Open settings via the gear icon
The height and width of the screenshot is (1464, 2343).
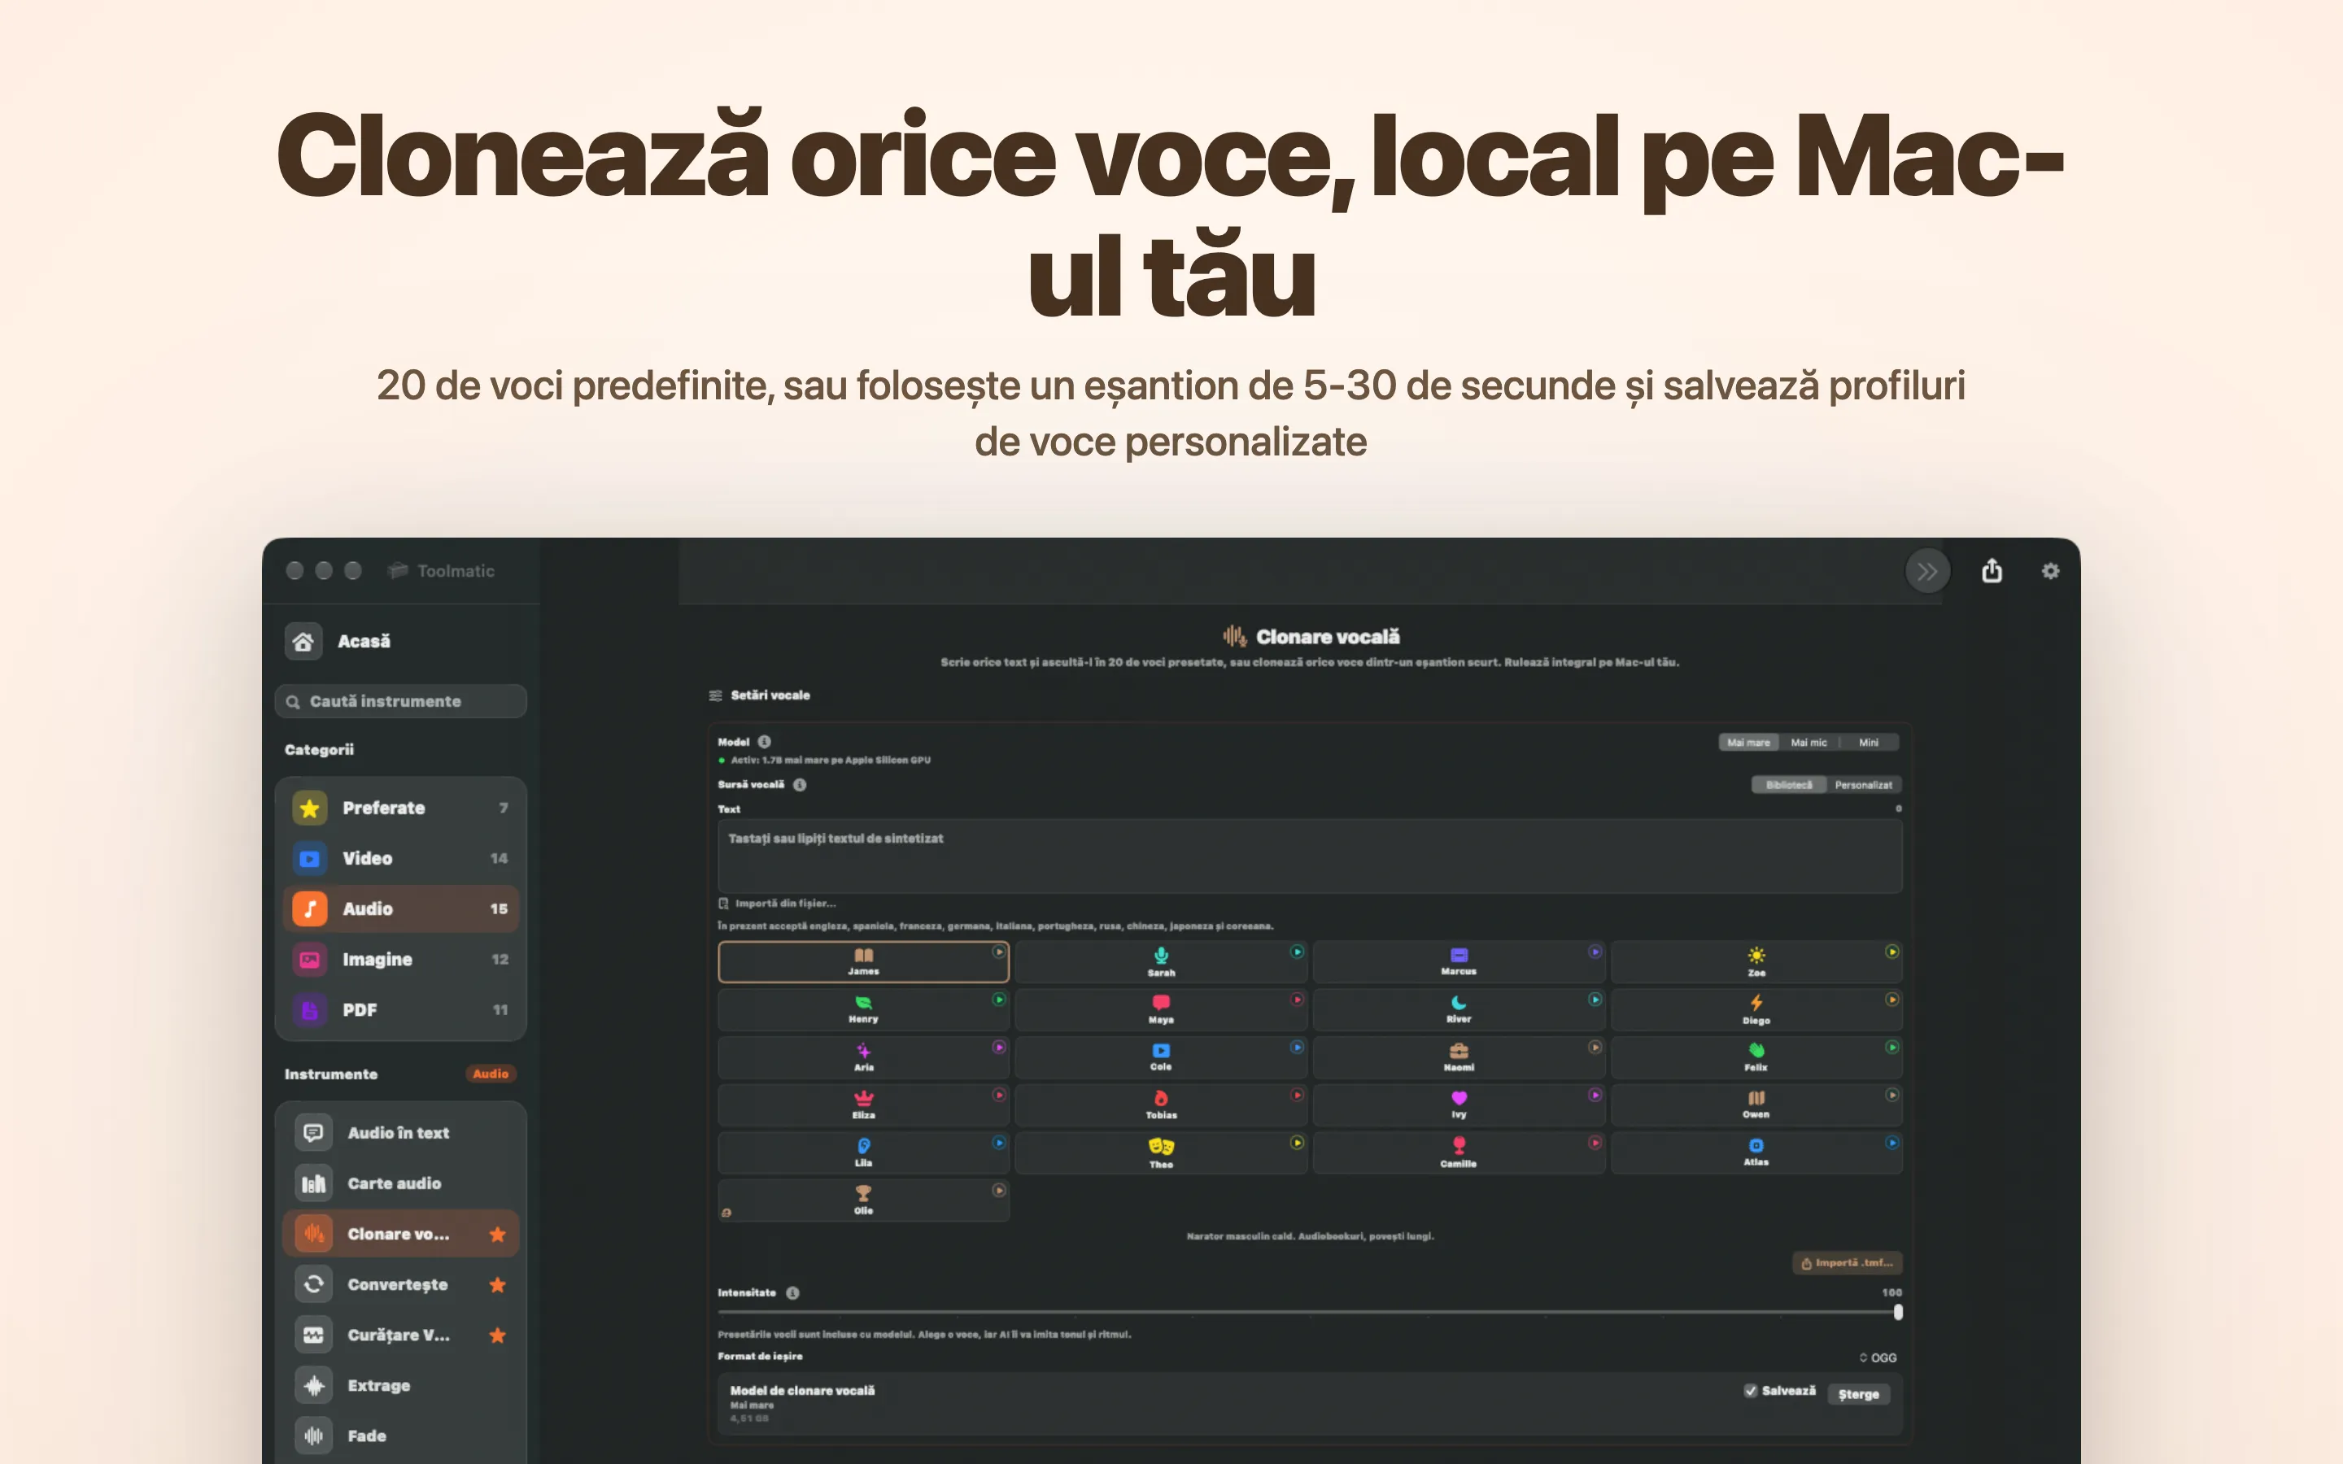tap(2049, 571)
